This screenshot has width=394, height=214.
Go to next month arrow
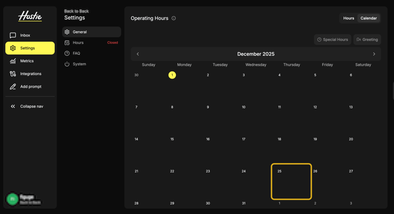coord(374,54)
